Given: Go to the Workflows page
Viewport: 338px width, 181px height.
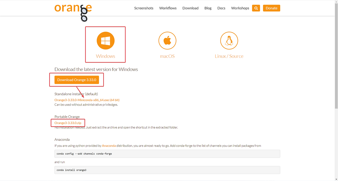Looking at the screenshot, I should (x=168, y=8).
